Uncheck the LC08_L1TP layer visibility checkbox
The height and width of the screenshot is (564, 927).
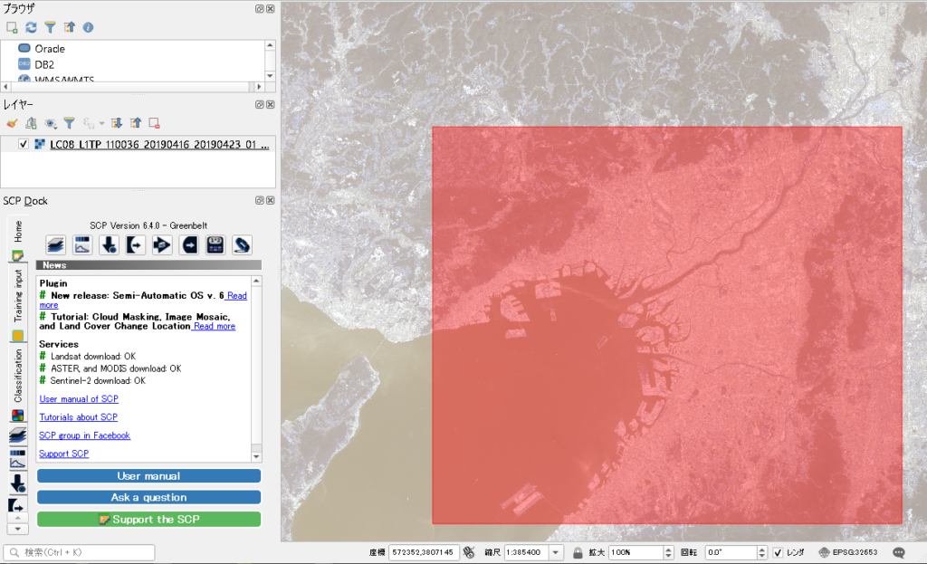click(x=24, y=144)
